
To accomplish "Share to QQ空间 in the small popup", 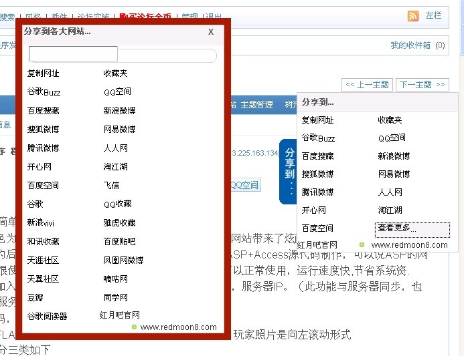I will click(392, 138).
